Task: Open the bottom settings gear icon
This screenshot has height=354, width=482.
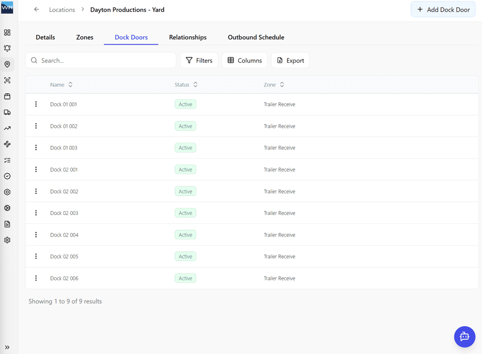Action: (7, 239)
